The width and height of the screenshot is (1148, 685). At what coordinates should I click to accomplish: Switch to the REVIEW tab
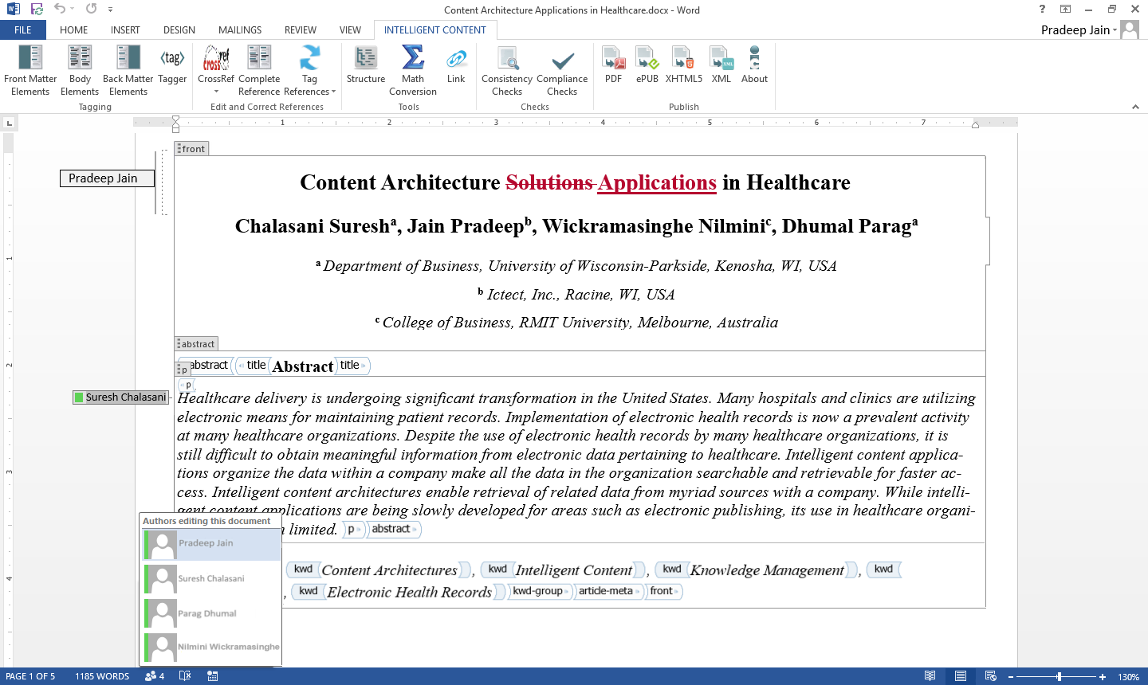301,30
